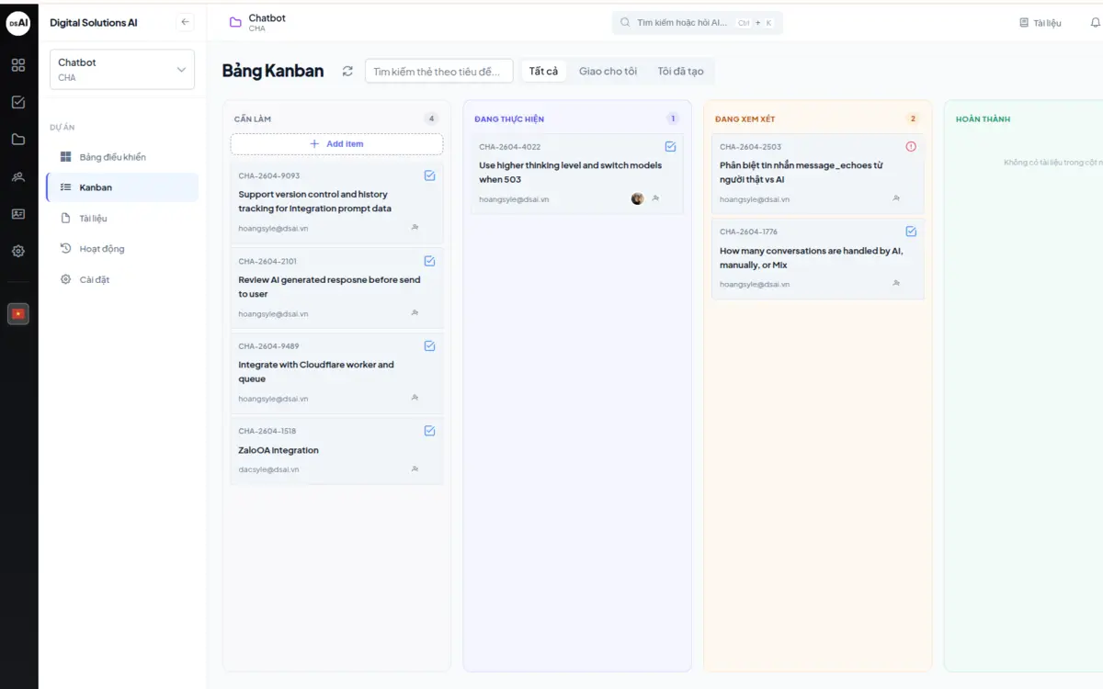Click the Add item button
The width and height of the screenshot is (1103, 689).
(x=336, y=144)
